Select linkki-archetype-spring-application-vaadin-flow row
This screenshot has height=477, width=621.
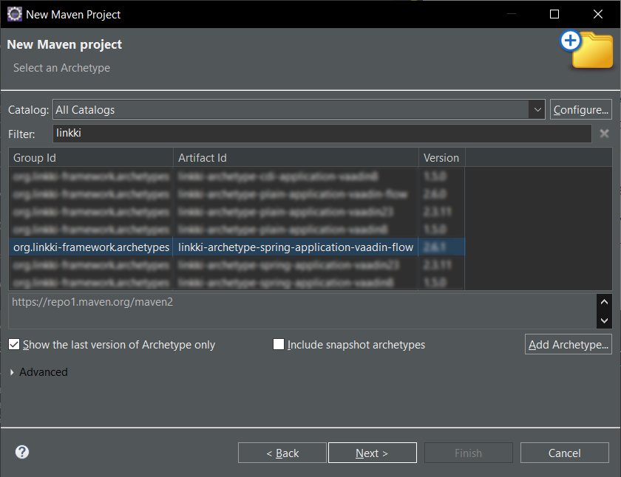[x=295, y=247]
